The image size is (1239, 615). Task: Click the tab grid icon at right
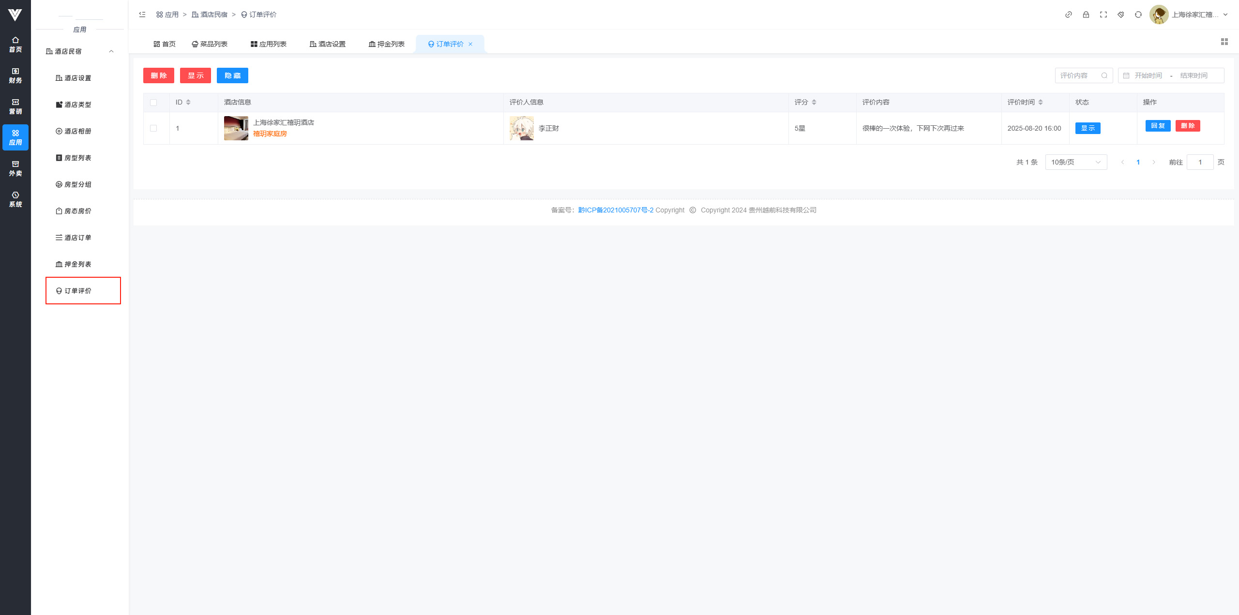coord(1224,42)
